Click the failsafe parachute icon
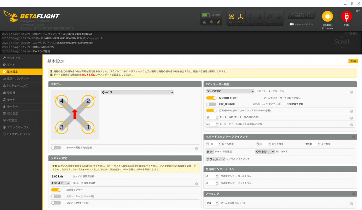Screen dimensions: 362x210 click(211, 22)
